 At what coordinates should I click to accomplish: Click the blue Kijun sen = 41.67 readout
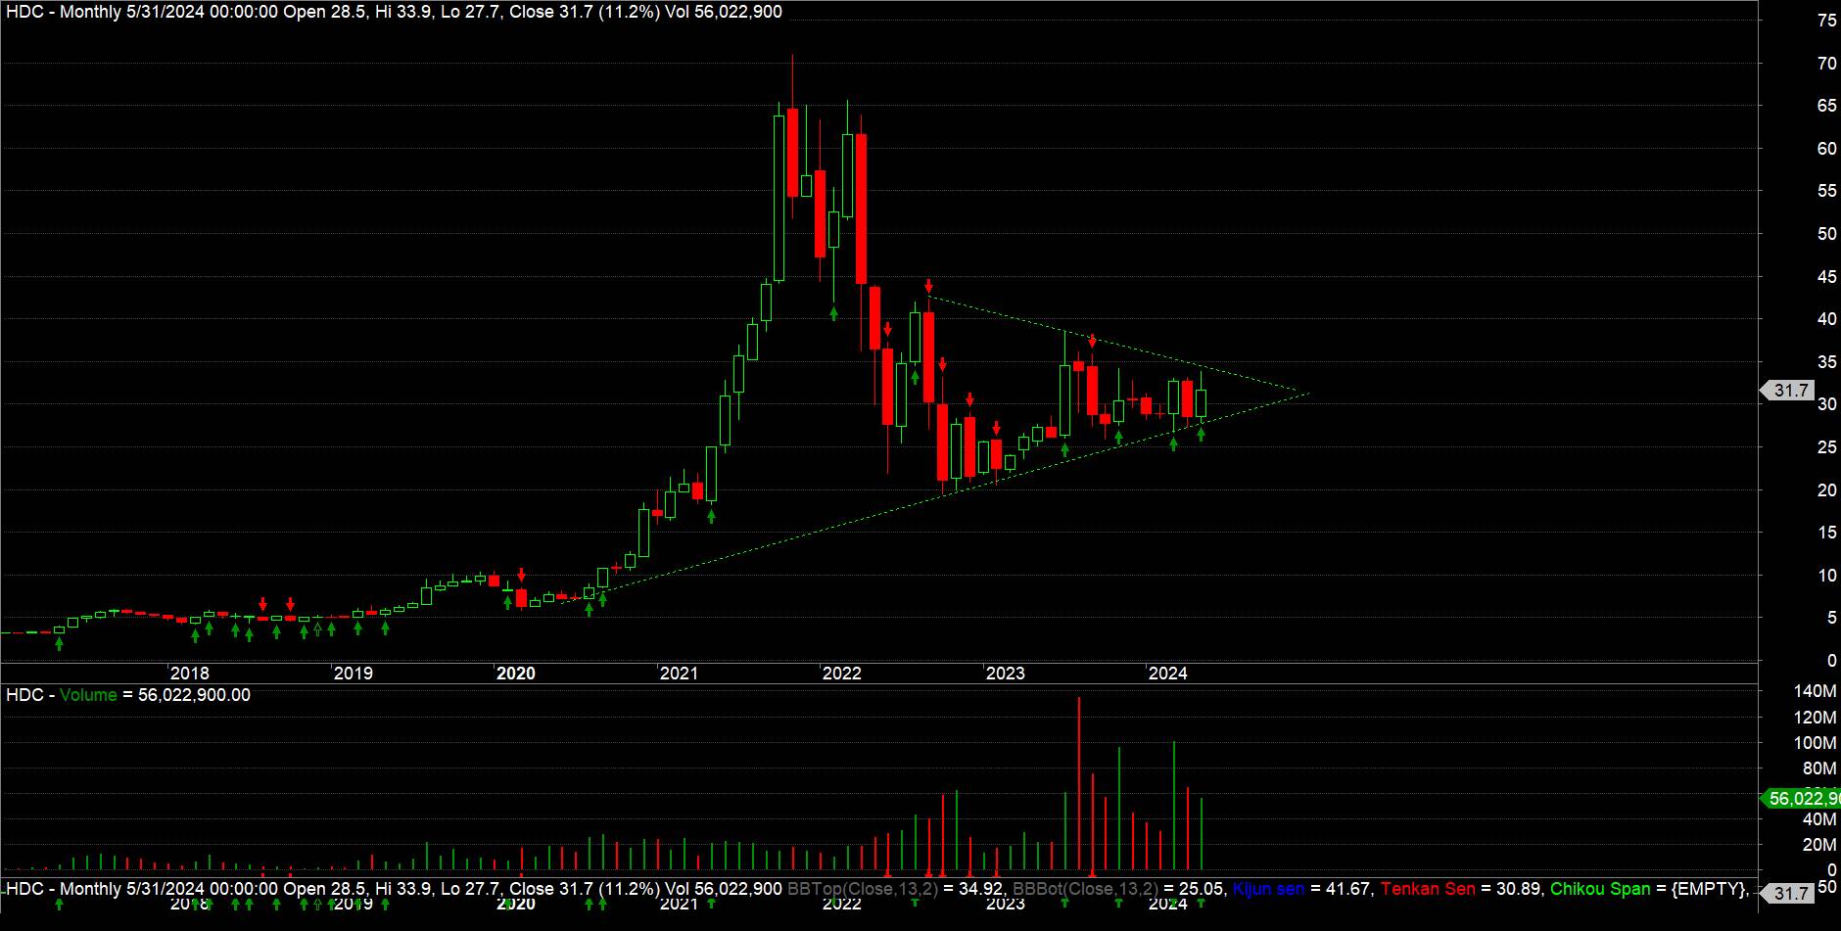[x=1302, y=889]
